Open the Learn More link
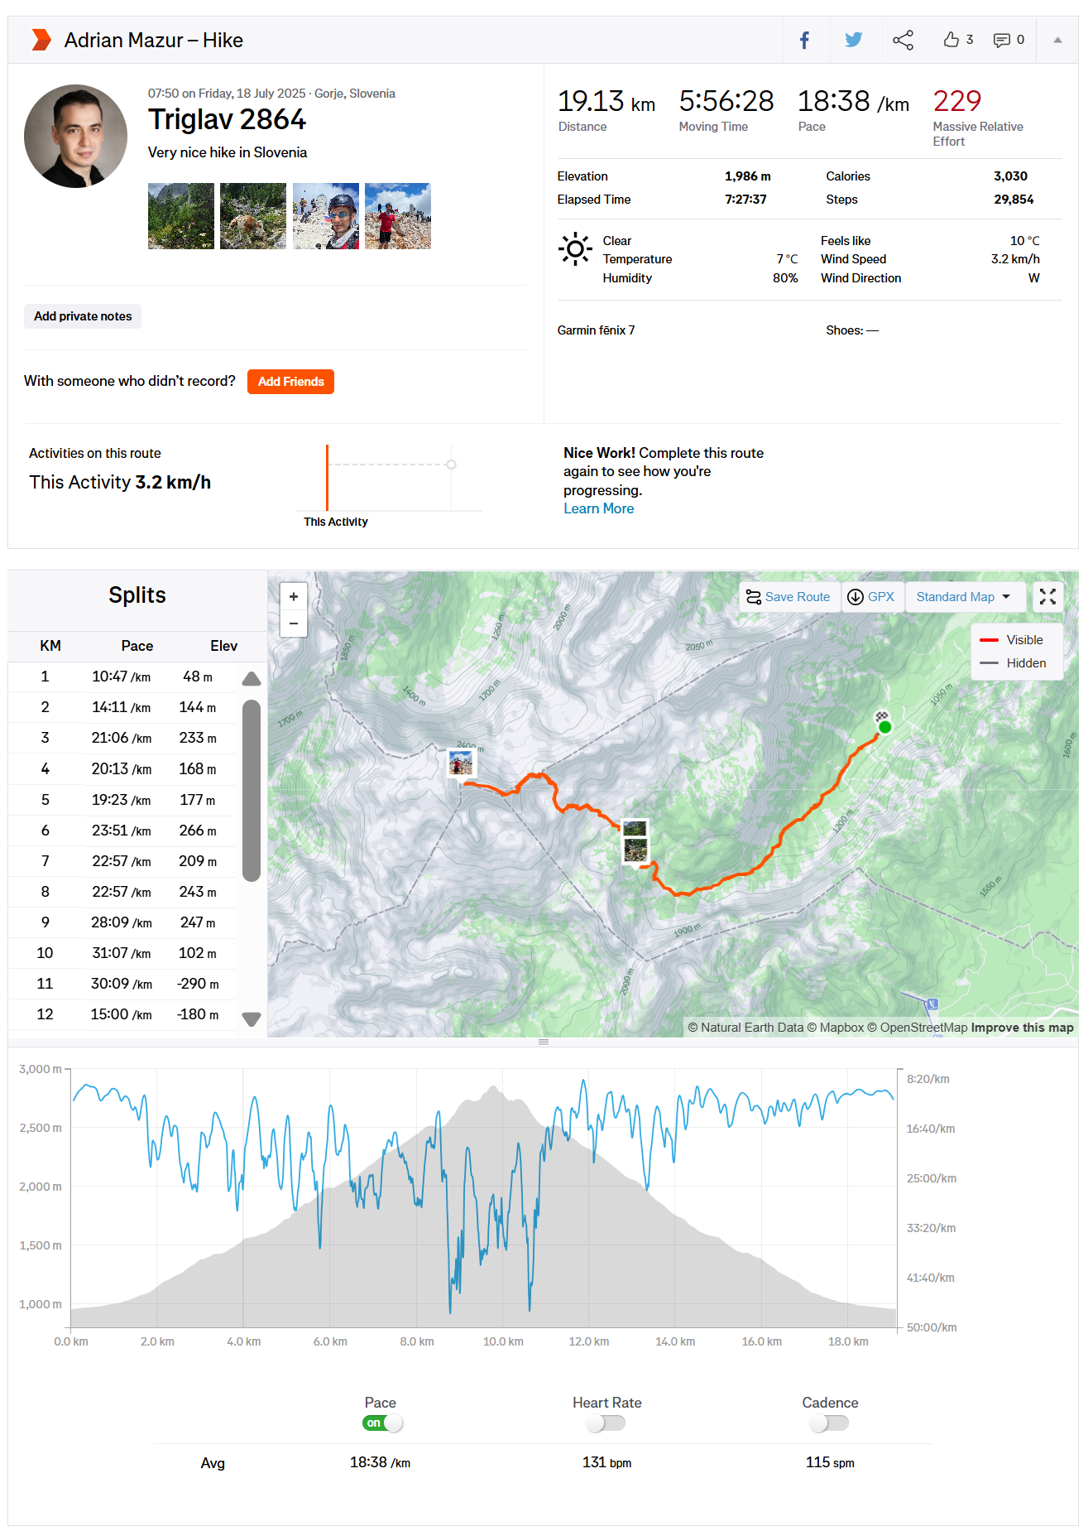 tap(598, 508)
